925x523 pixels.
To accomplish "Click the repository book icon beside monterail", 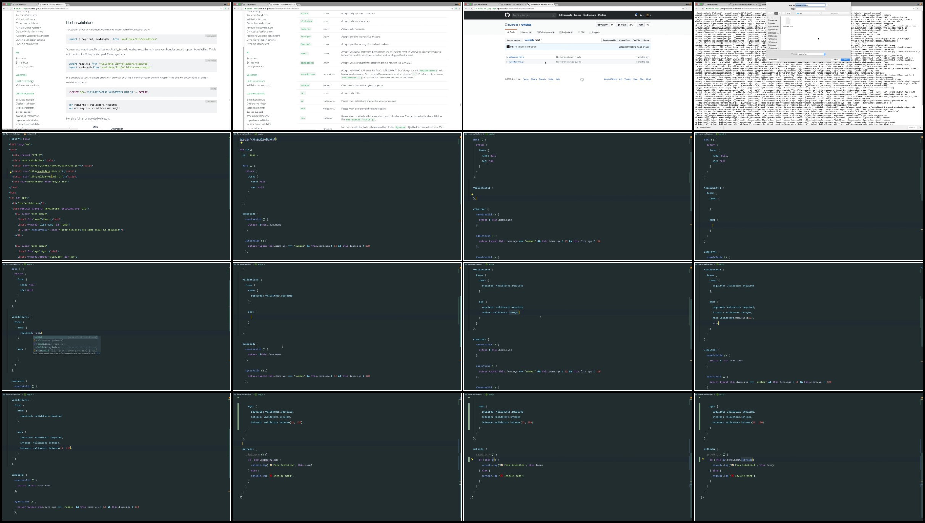I will point(506,24).
